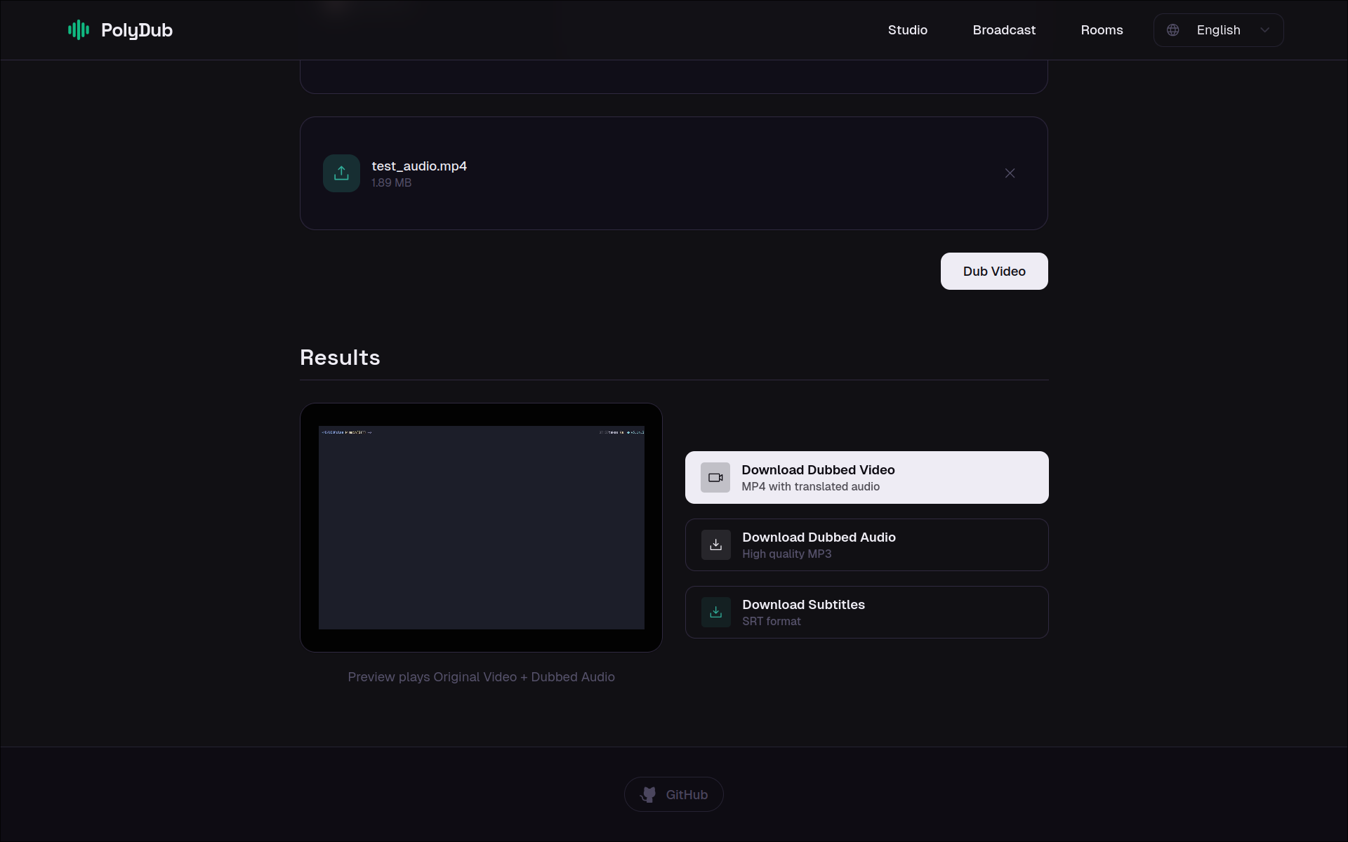Open the English language selector

pyautogui.click(x=1218, y=30)
